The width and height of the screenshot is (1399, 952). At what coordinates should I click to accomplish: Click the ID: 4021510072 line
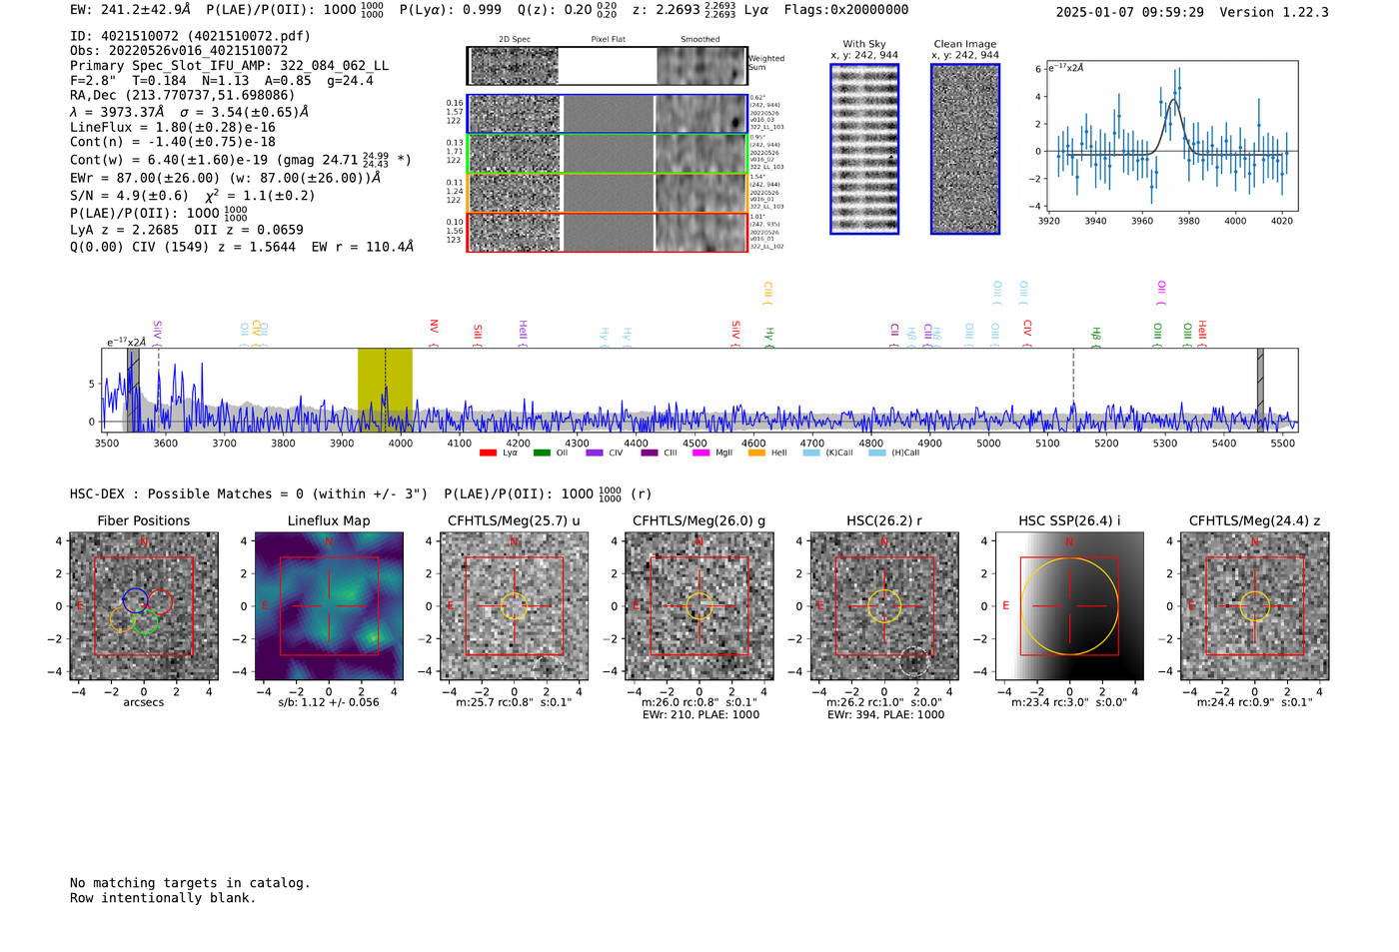190,36
